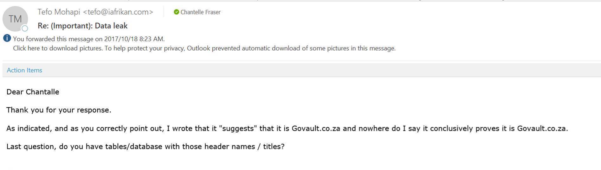Click the blue information icon
Viewport: 601px width, 170px height.
(7, 38)
